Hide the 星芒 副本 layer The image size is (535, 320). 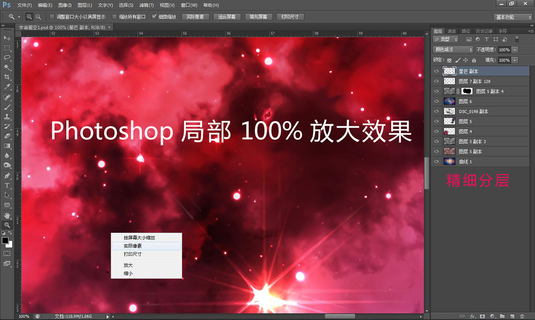pos(437,71)
